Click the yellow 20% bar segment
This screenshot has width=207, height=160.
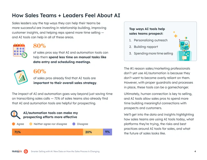pos(93,132)
